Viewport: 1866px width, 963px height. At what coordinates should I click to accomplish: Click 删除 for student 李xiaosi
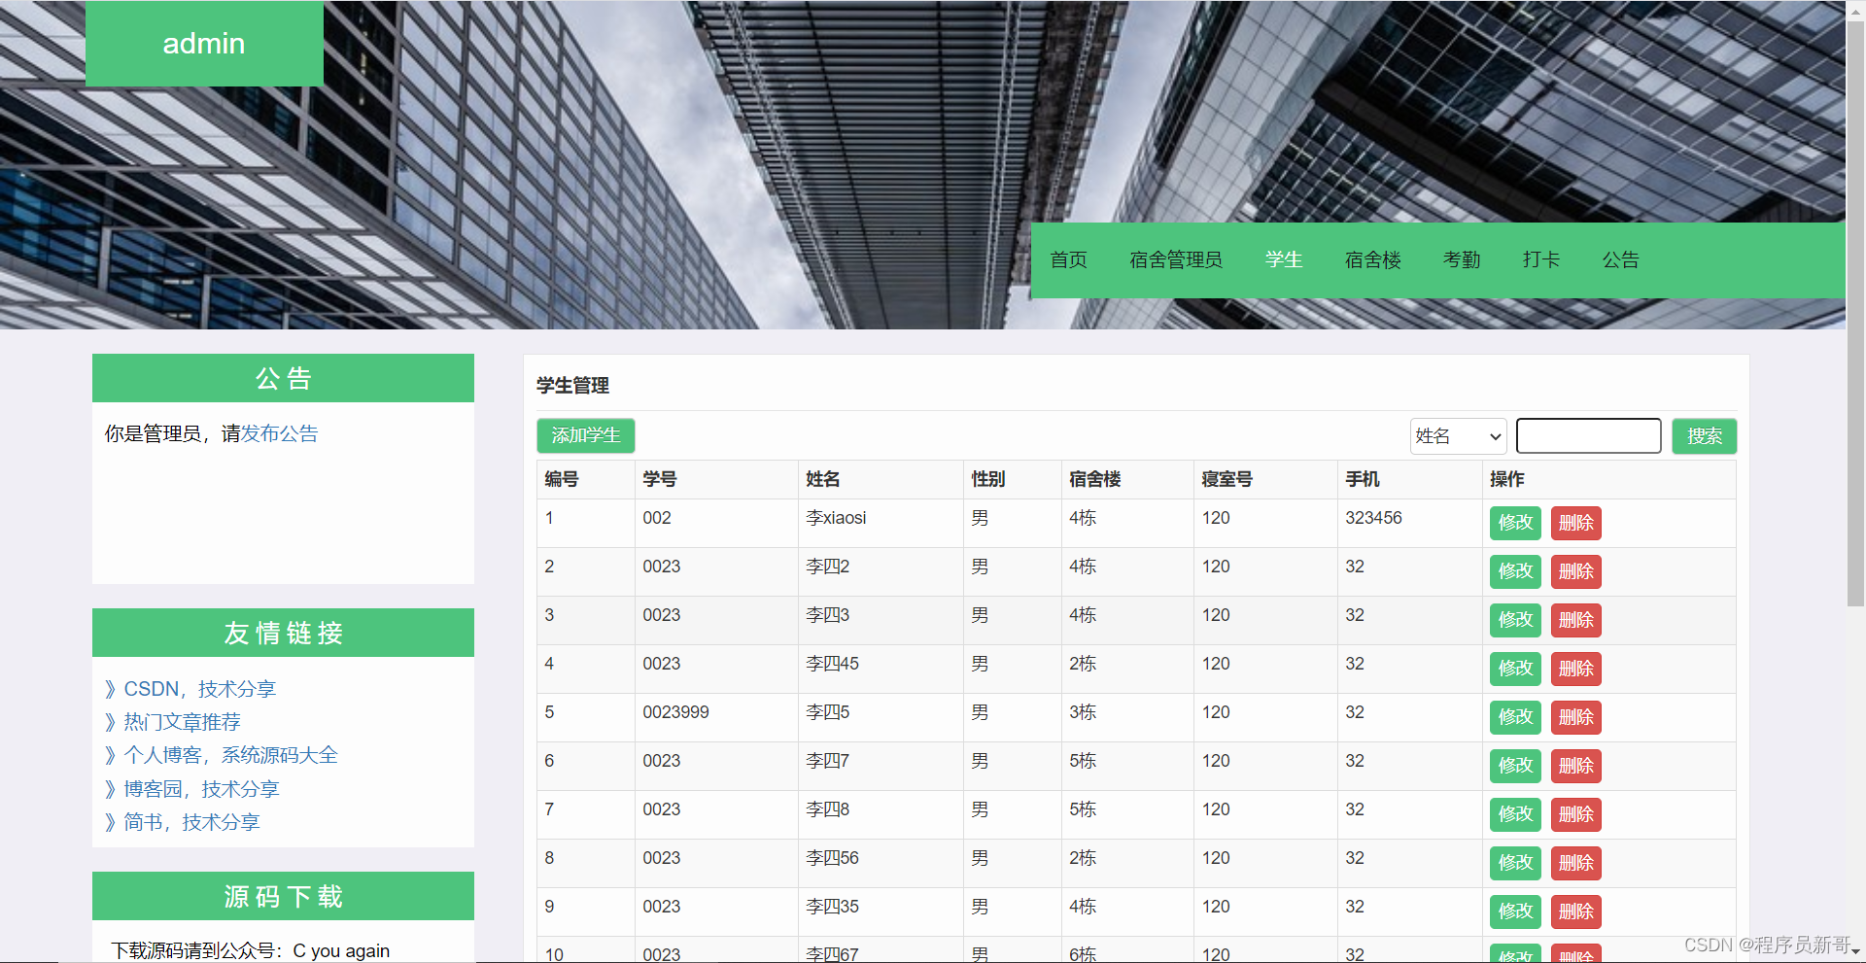coord(1576,523)
